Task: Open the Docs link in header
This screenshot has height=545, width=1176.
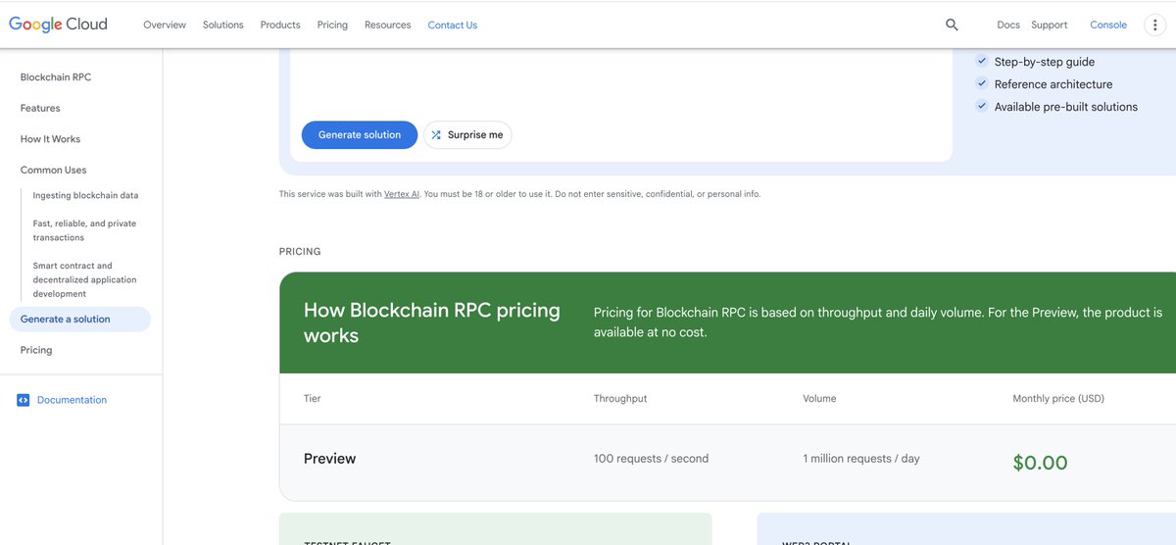Action: pos(1008,25)
